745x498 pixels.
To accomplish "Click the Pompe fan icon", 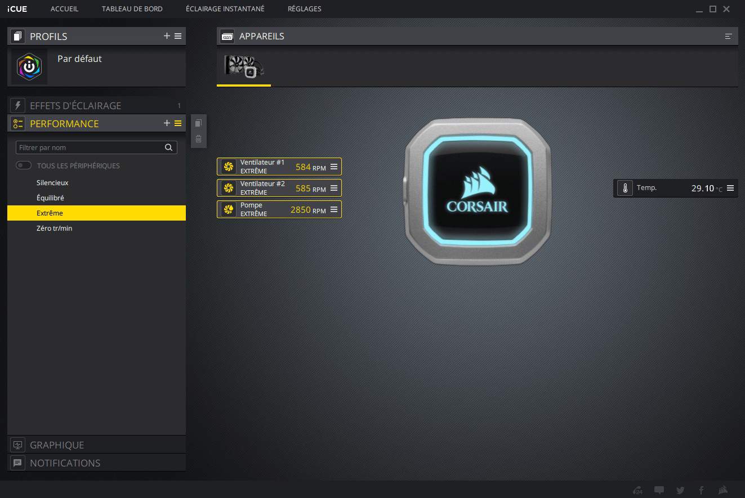I will click(x=229, y=209).
